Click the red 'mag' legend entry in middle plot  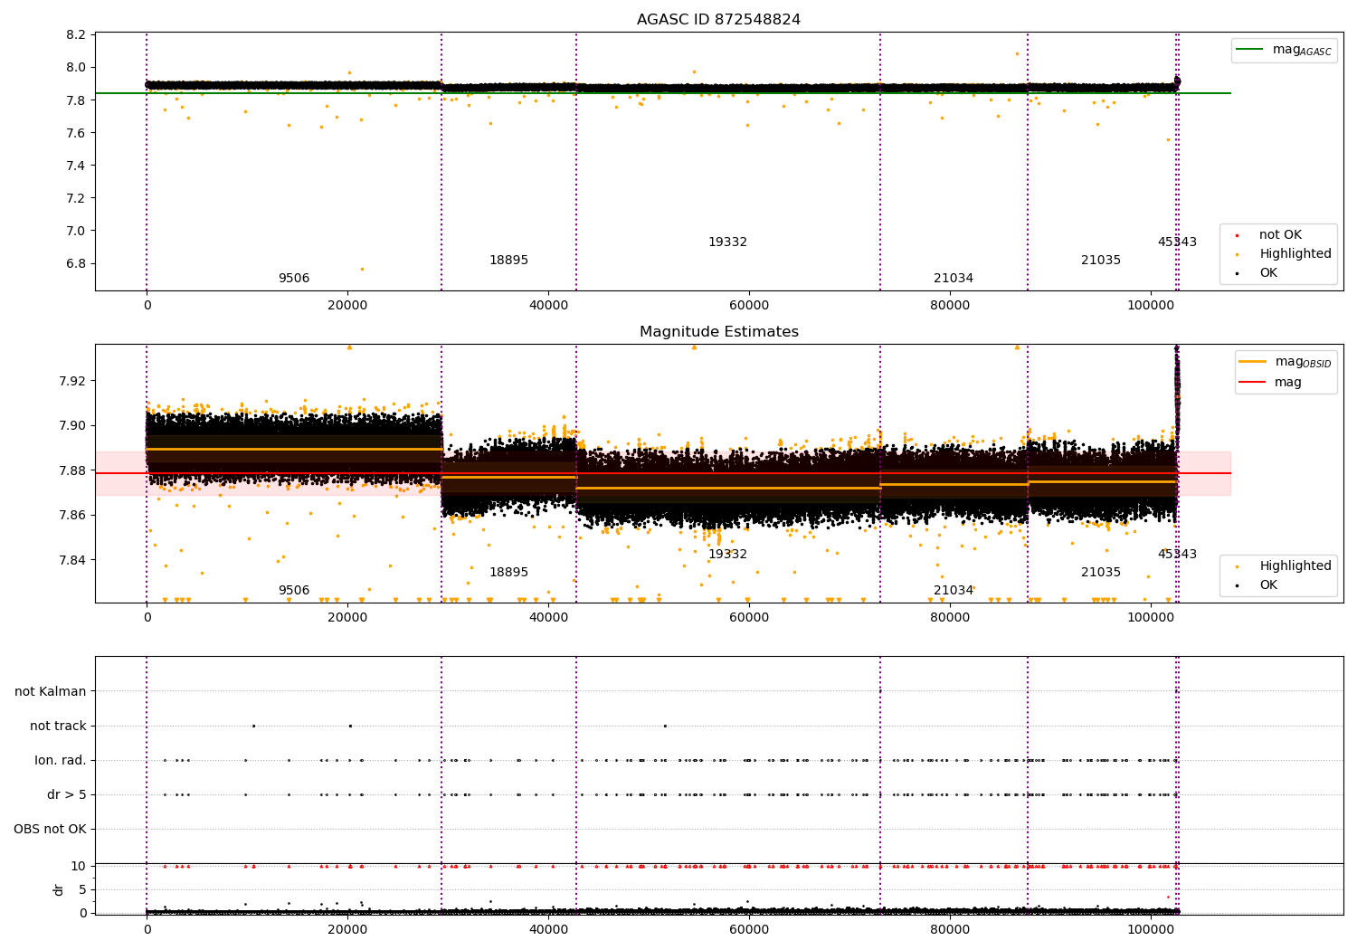tap(1270, 383)
